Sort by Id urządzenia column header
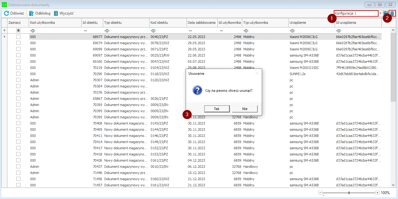This screenshot has height=199, width=398. point(358,23)
